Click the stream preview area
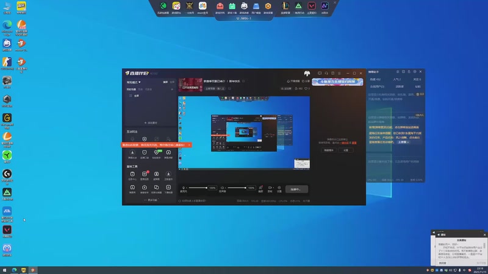Screen dimensions: 488x274 point(244,133)
